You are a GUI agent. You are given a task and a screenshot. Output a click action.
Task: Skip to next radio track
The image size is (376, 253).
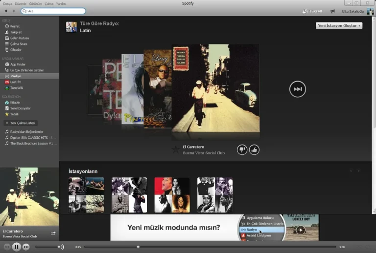point(297,89)
